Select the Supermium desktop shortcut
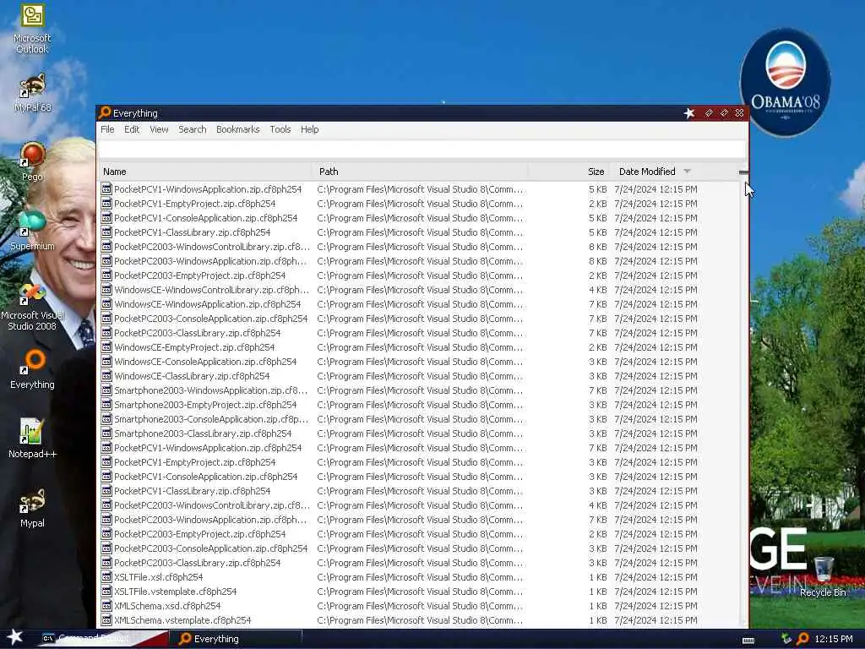This screenshot has height=649, width=865. [x=32, y=231]
